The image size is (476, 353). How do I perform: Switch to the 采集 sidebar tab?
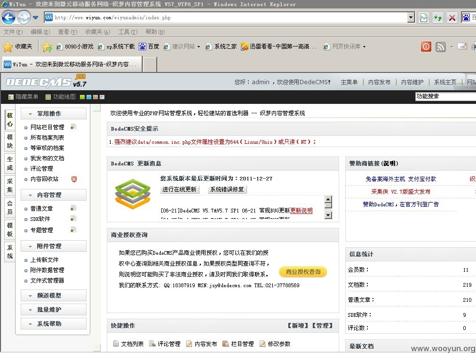[x=10, y=185]
